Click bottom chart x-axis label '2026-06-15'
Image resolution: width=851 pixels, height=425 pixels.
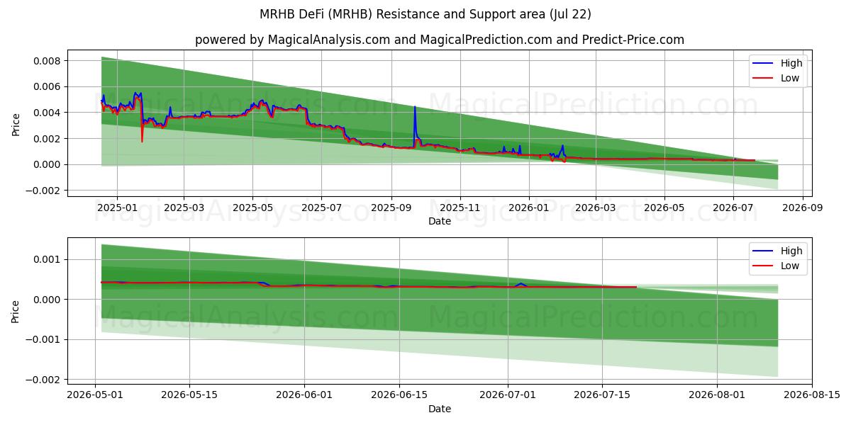pos(399,396)
